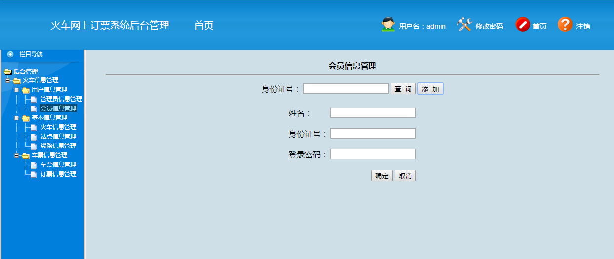This screenshot has height=259, width=614.
Task: Click the 查询 search button
Action: pyautogui.click(x=403, y=89)
